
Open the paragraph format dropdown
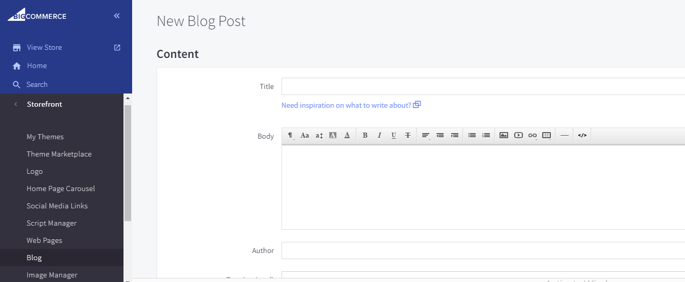click(290, 135)
